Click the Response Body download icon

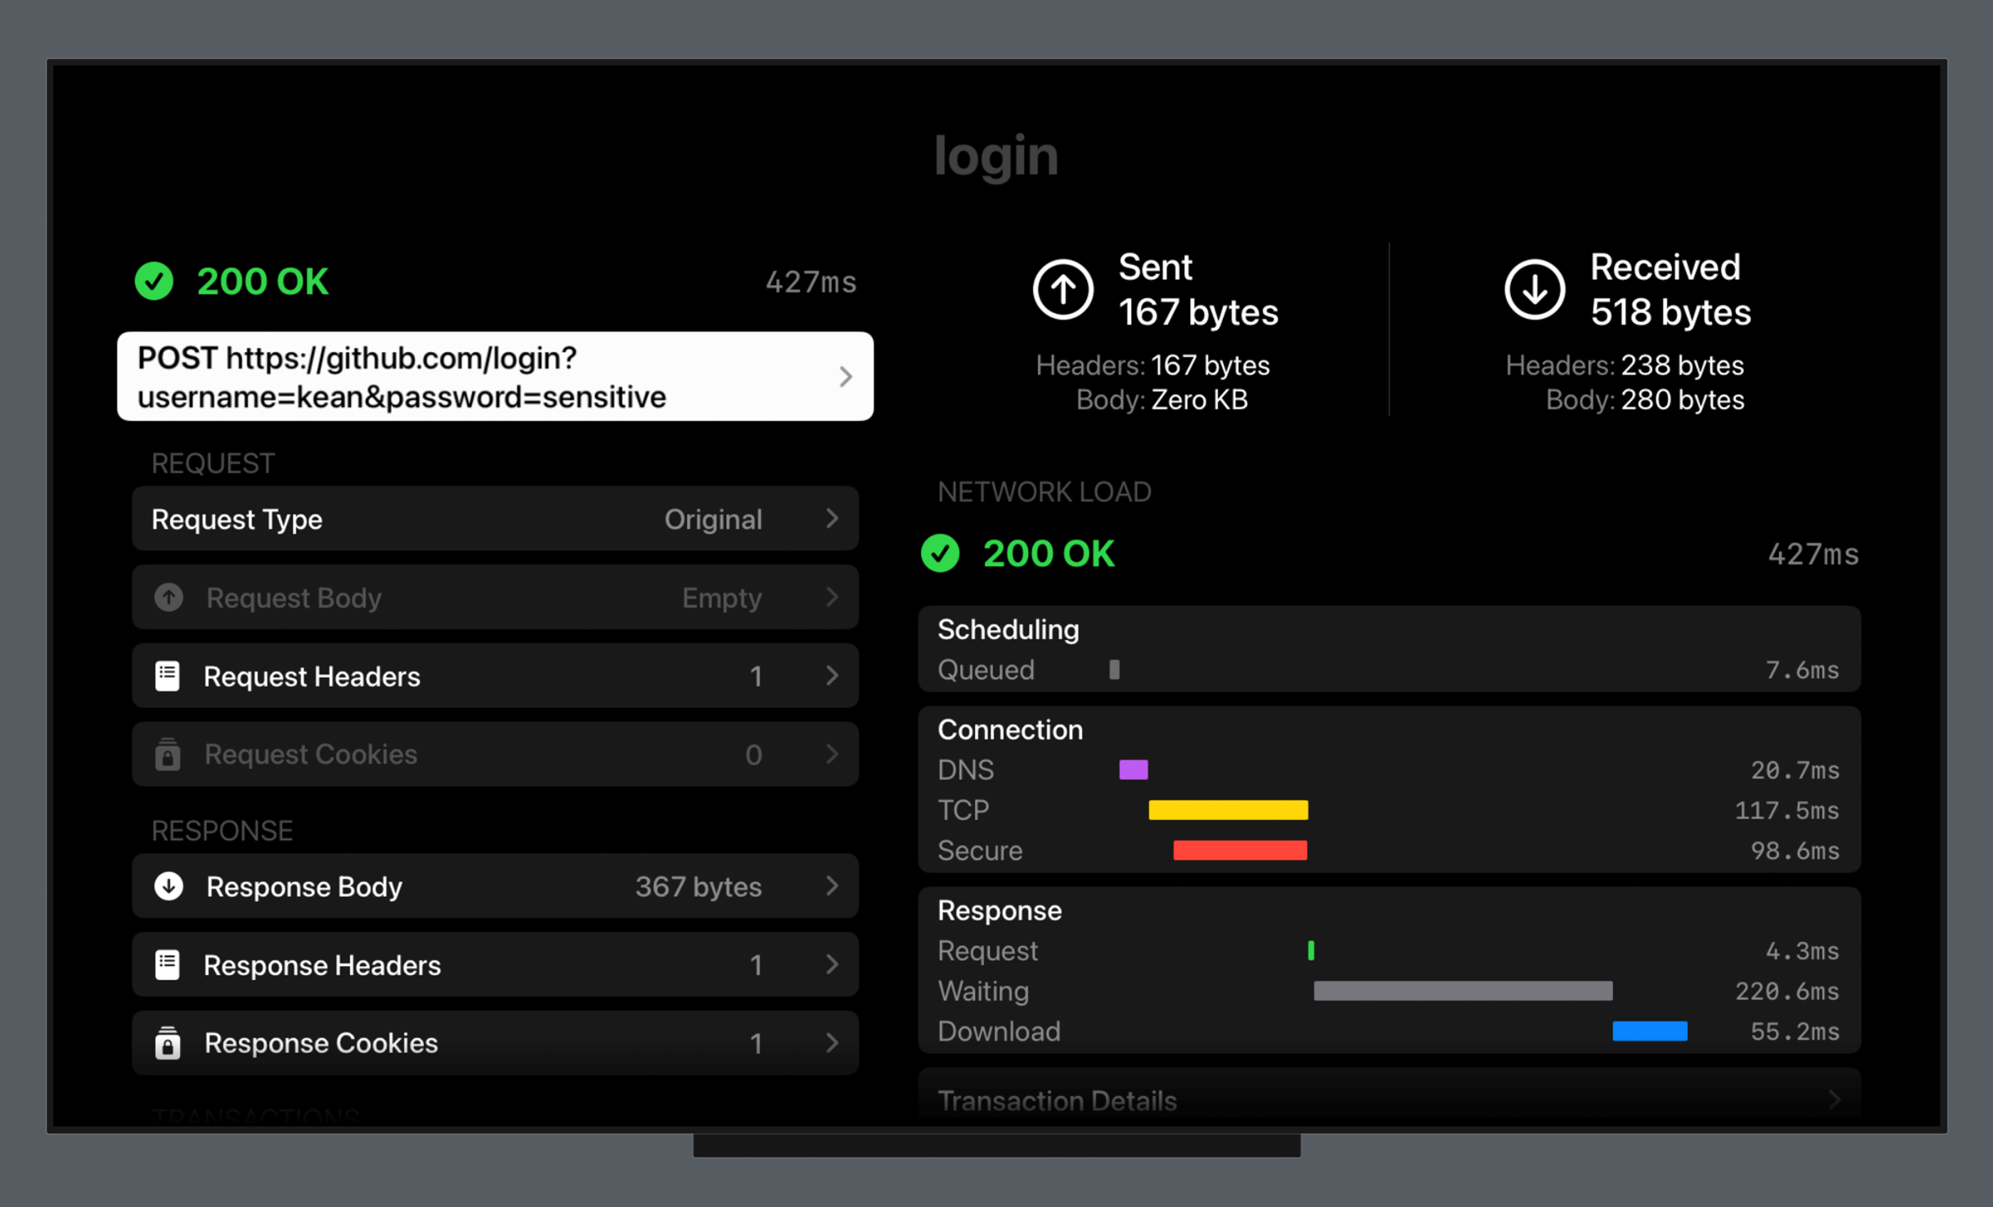point(168,886)
